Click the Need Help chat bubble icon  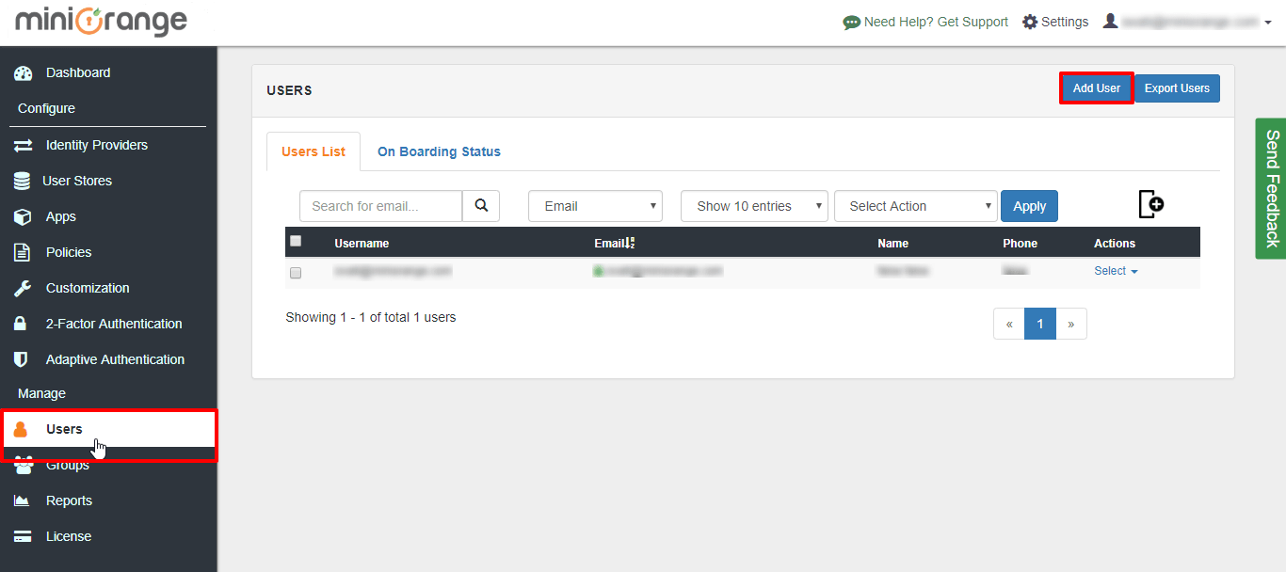tap(851, 23)
